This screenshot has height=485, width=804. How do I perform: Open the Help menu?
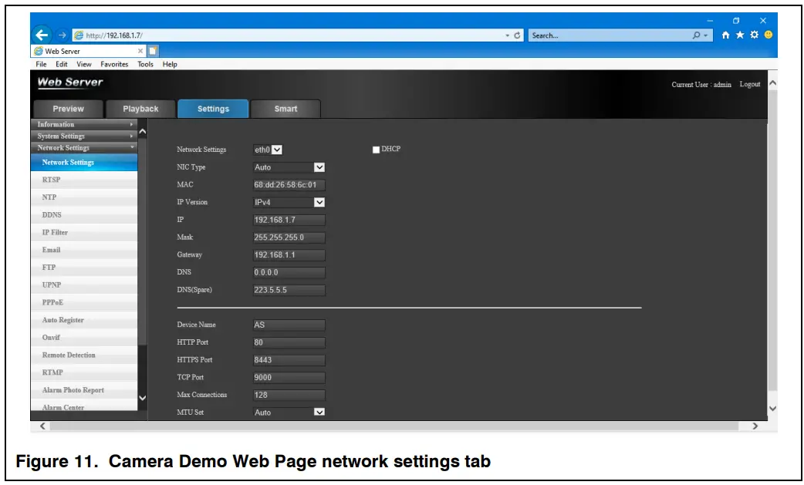[x=170, y=64]
